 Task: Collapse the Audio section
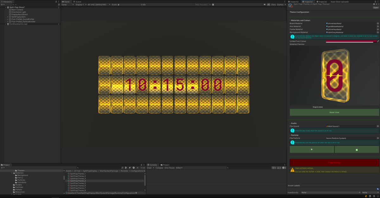(x=294, y=123)
